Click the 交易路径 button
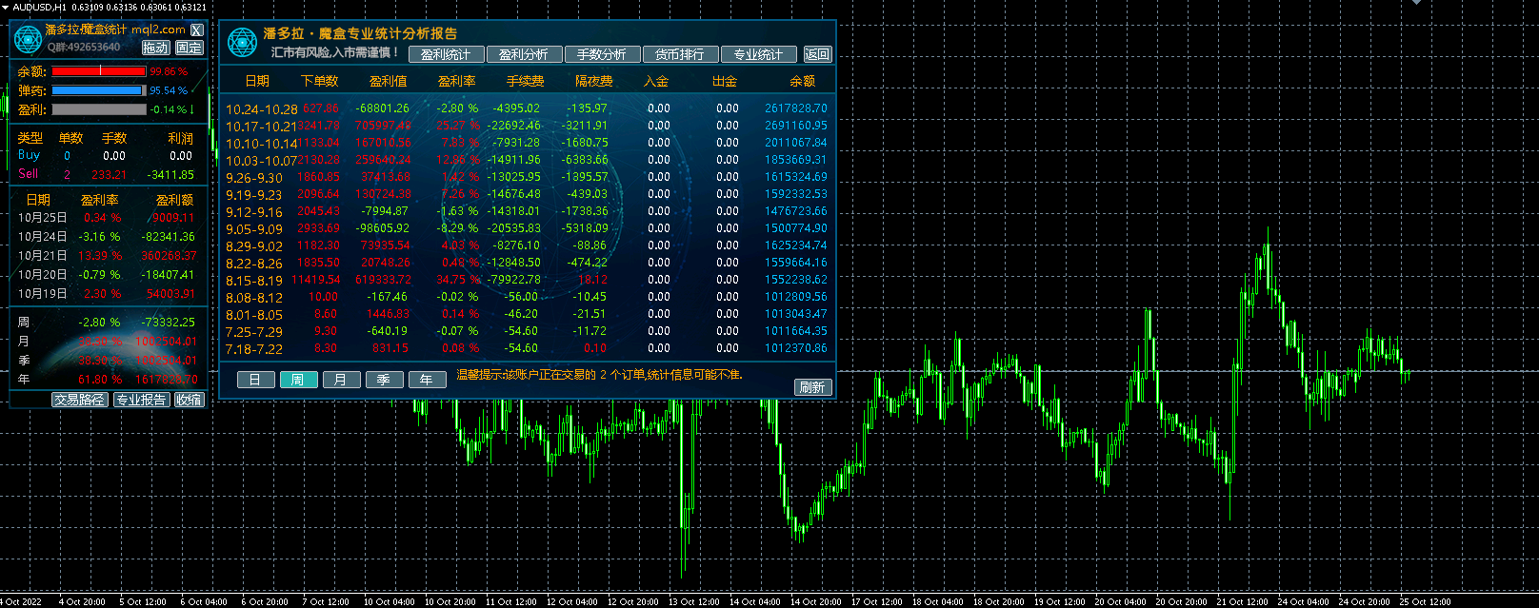The image size is (1539, 608). 79,400
